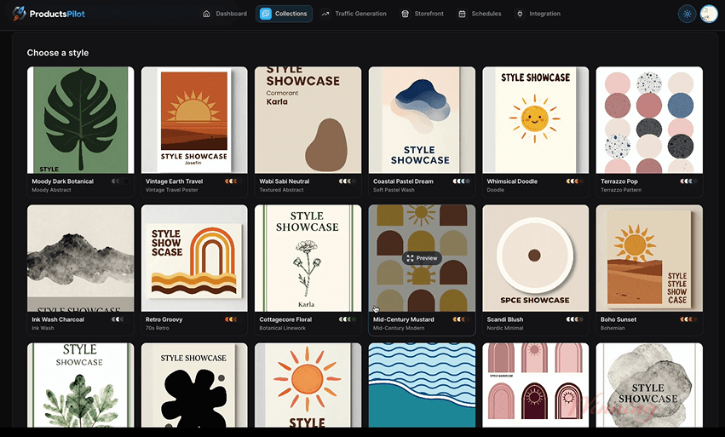Click Retro Groovy color palette dots
Image resolution: width=725 pixels, height=437 pixels.
(x=234, y=319)
